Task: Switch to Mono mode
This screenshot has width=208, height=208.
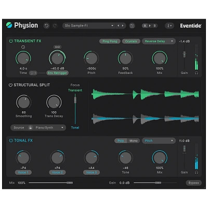Action: click(133, 141)
